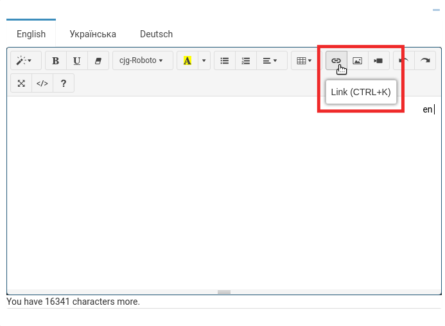The height and width of the screenshot is (326, 445).
Task: Click the insert video icon
Action: coord(379,60)
